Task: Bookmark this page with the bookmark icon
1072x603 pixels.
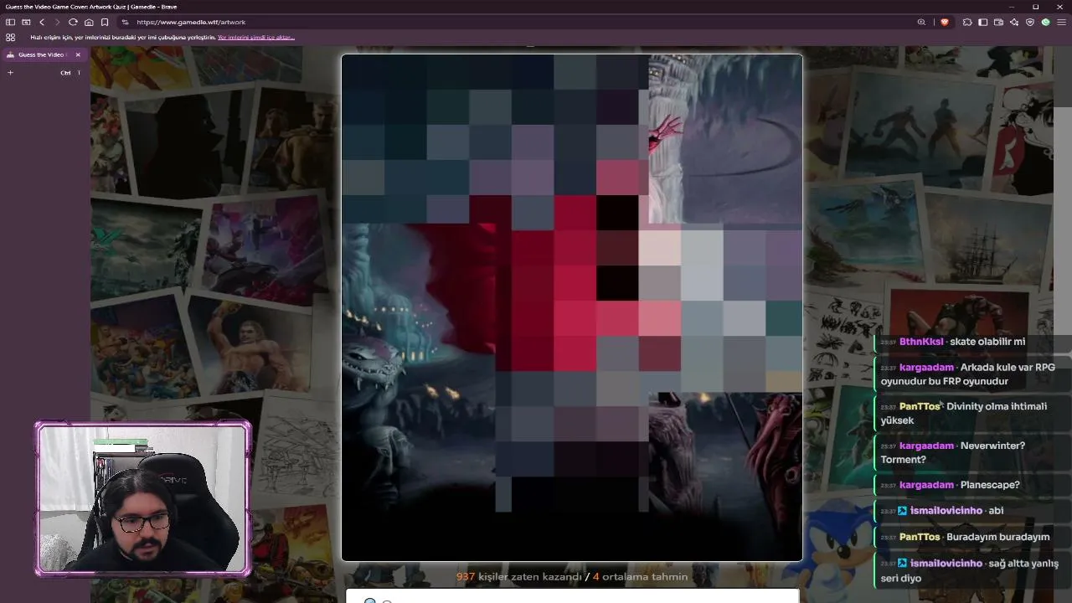Action: point(105,22)
